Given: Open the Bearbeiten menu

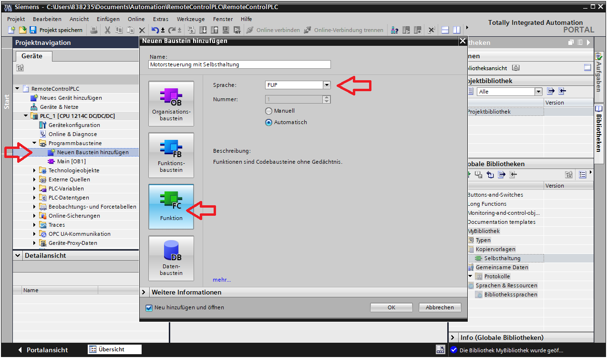Looking at the screenshot, I should (x=47, y=19).
